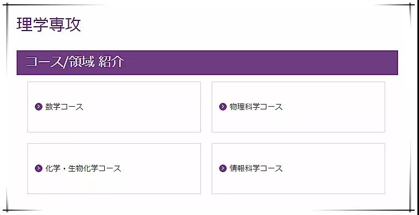Open the 物理科学コース link text
Screen dimensions: 419x215
coord(256,107)
